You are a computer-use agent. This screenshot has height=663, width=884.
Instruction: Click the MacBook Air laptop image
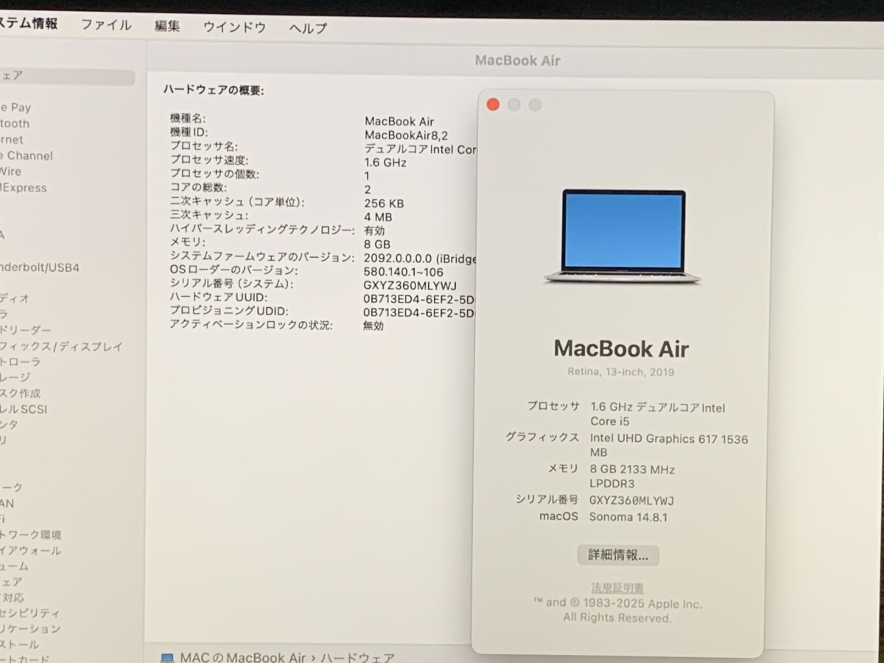623,237
